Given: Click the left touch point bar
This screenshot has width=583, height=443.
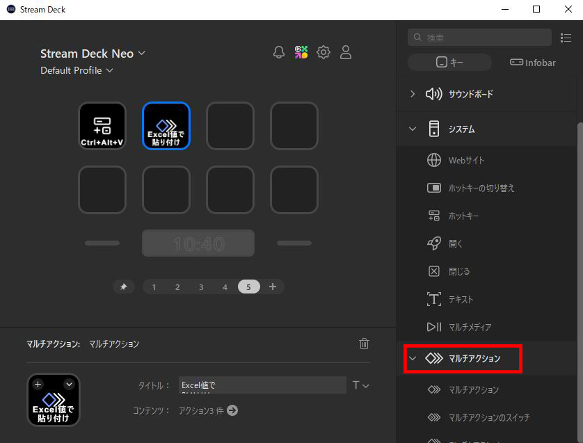Looking at the screenshot, I should (102, 243).
